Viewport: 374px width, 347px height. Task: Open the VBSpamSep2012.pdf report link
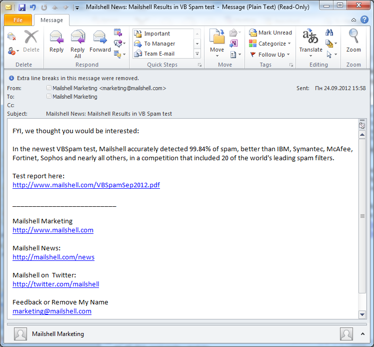pyautogui.click(x=86, y=185)
